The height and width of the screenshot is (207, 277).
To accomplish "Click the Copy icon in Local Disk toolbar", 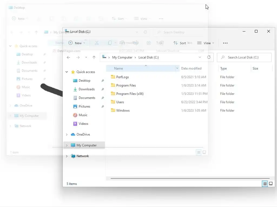I will pyautogui.click(x=110, y=43).
